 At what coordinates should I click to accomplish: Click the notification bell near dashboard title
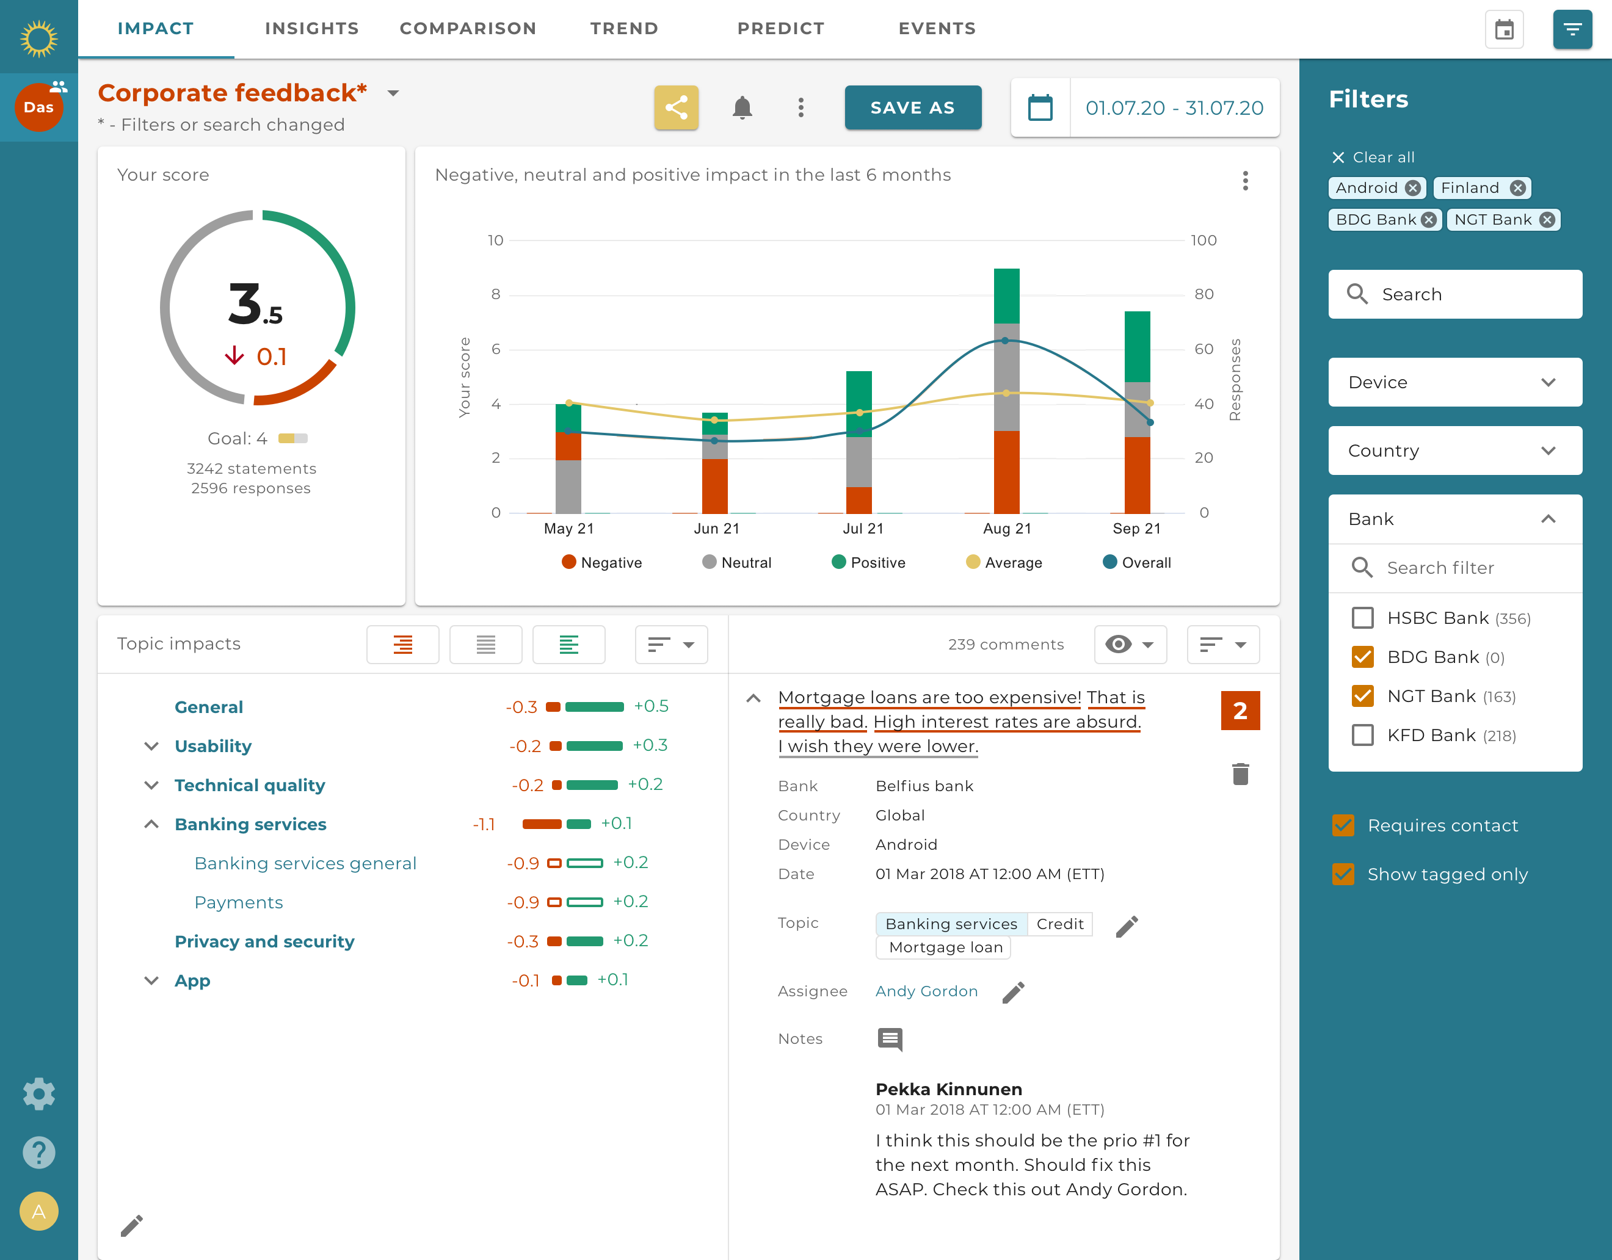(x=742, y=107)
